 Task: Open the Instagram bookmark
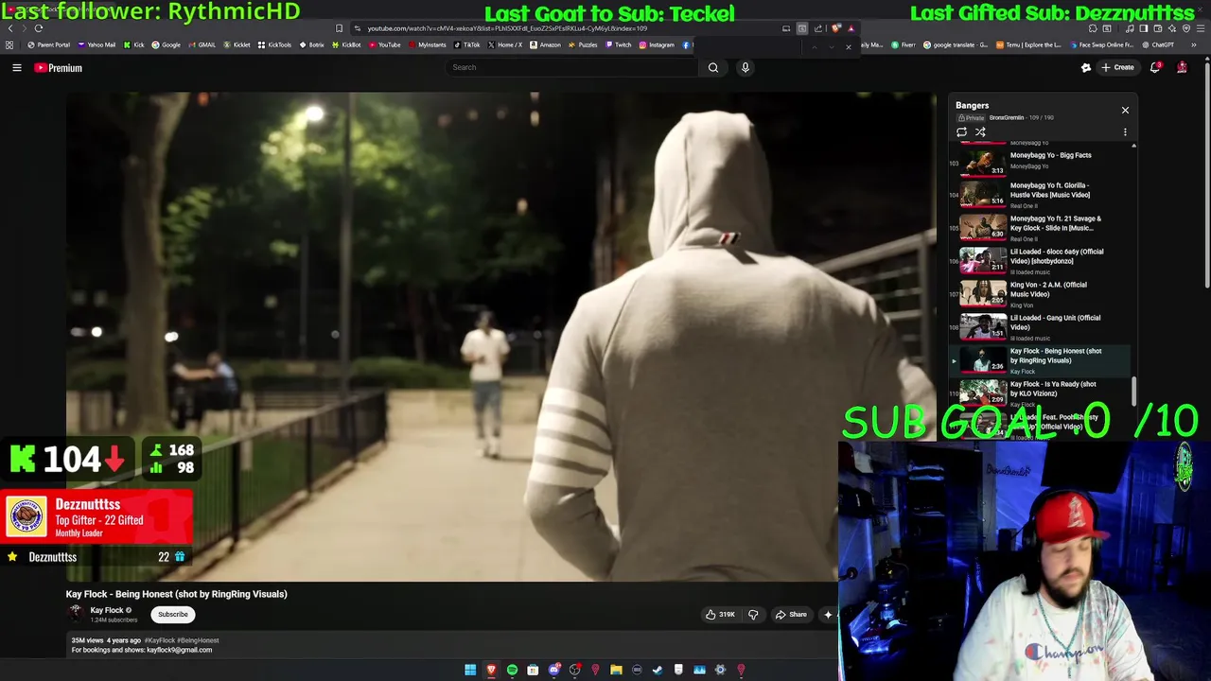tap(656, 44)
